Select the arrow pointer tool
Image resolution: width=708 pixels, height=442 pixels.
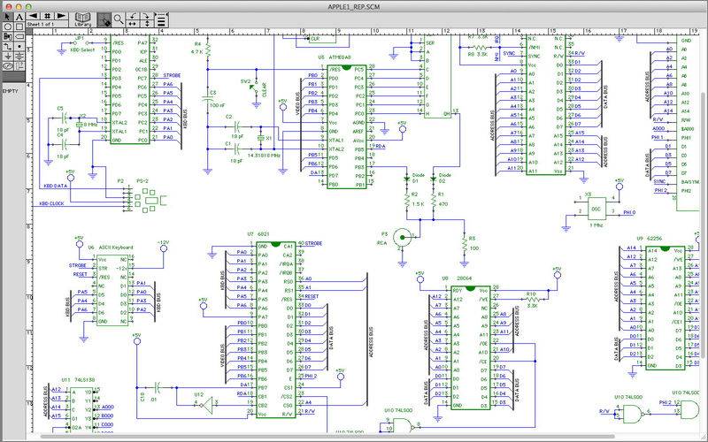pyautogui.click(x=8, y=17)
